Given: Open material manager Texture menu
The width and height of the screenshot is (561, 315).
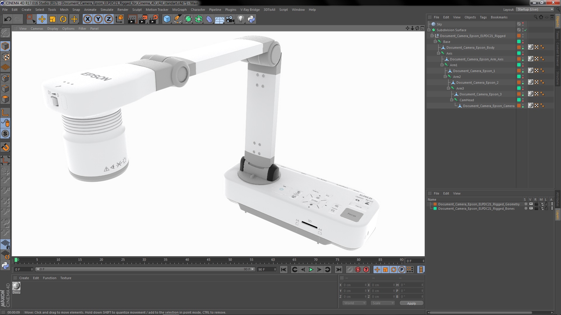Looking at the screenshot, I should click(x=66, y=278).
